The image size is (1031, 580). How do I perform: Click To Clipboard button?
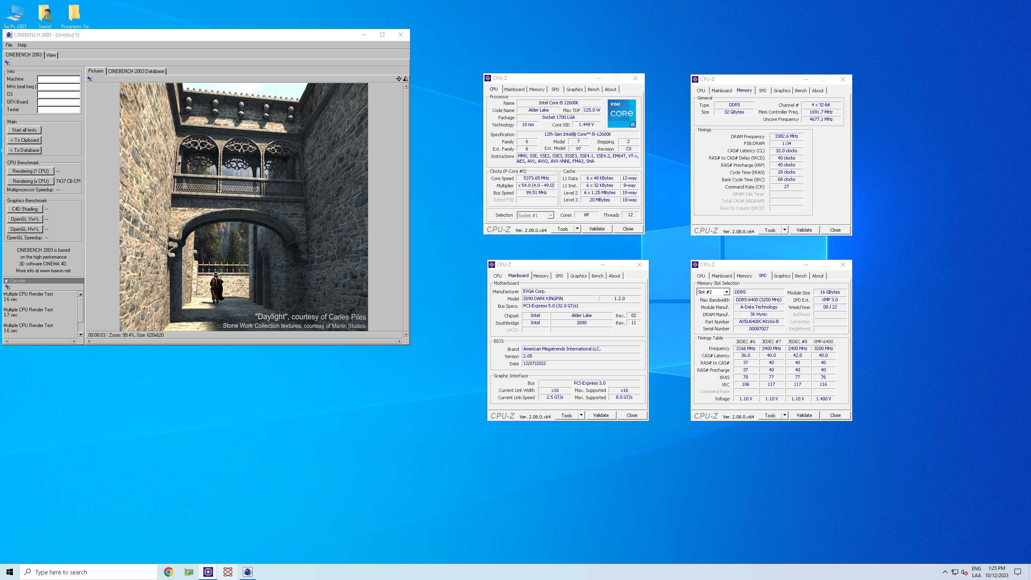point(24,140)
